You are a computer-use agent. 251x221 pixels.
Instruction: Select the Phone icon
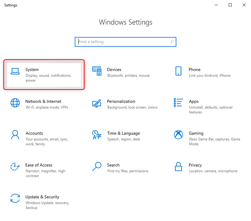pos(178,71)
